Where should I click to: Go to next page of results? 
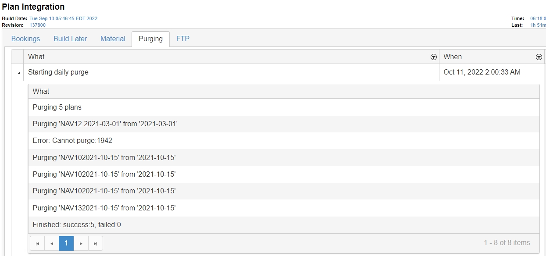81,243
